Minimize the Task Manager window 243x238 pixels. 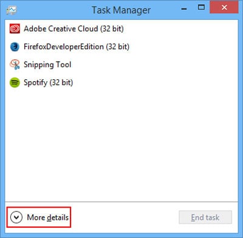point(184,8)
